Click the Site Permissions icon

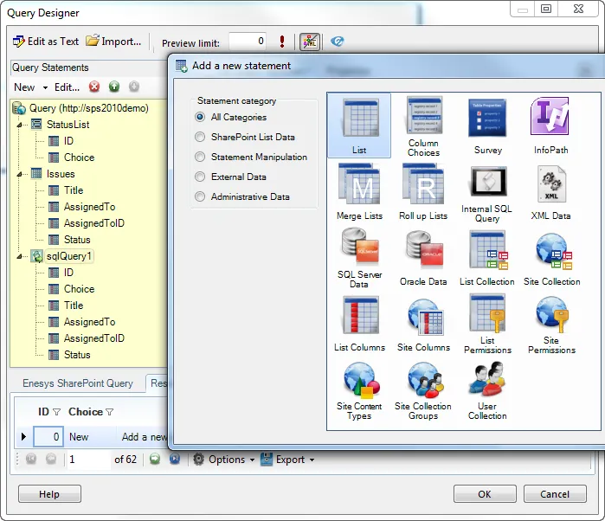pos(551,315)
